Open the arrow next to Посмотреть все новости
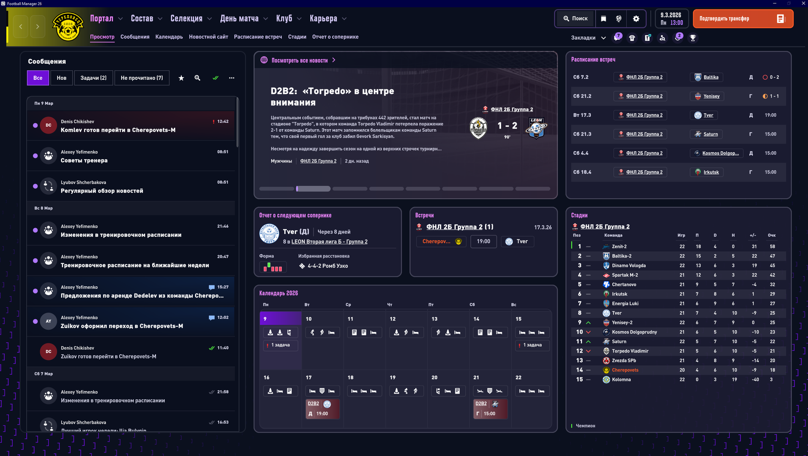808x456 pixels. 334,60
